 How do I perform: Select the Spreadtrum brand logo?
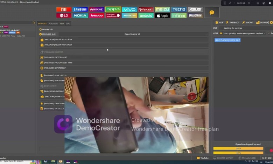tap(195, 16)
